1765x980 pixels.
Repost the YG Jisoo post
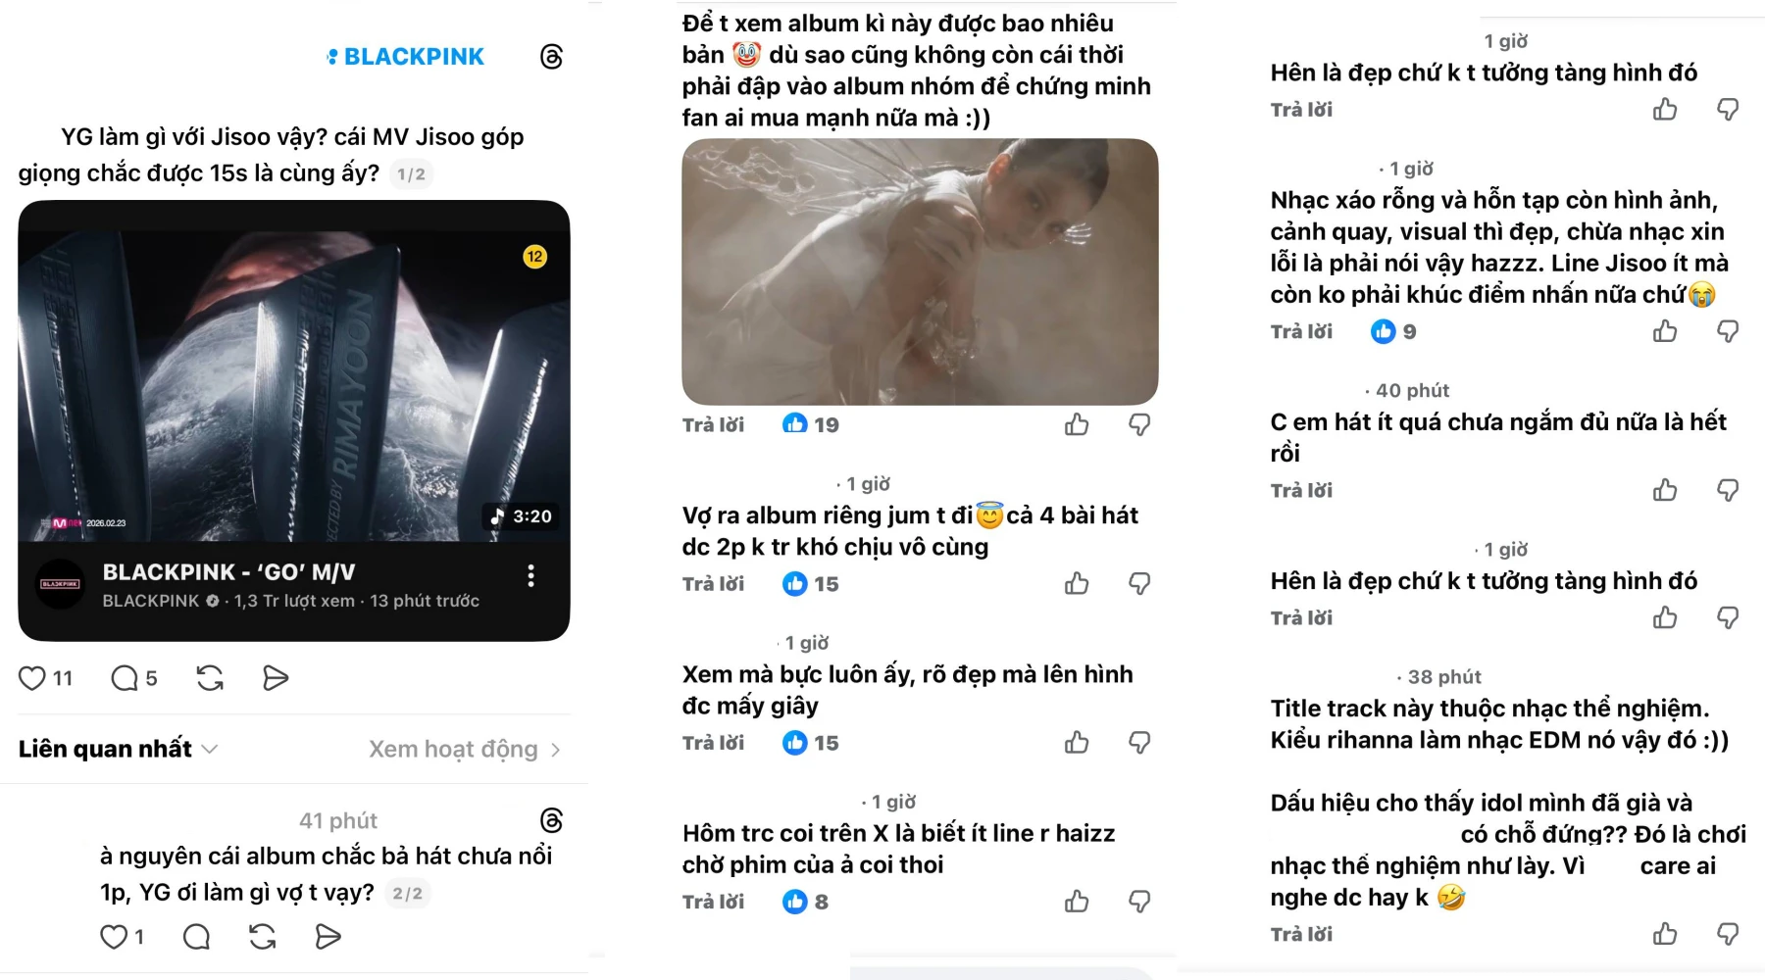[210, 678]
